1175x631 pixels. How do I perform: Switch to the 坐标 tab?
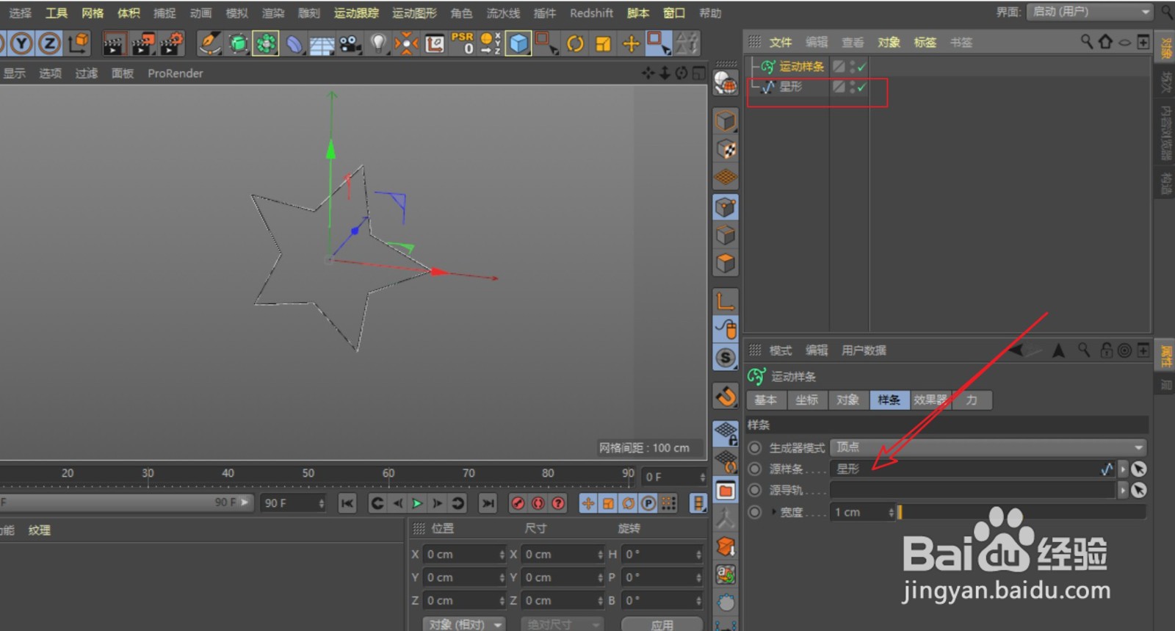point(806,400)
